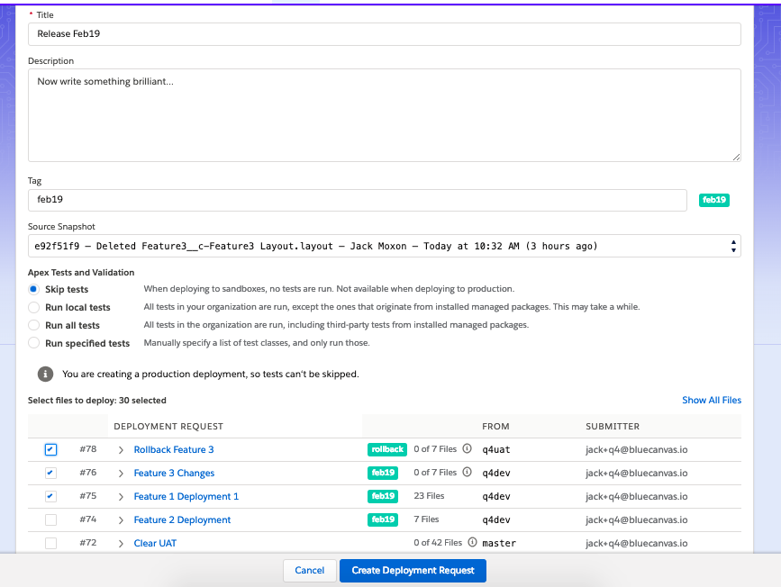Screen dimensions: 781x587
Task: Click the DEPLOYMENT REQUEST column header
Action: click(168, 426)
